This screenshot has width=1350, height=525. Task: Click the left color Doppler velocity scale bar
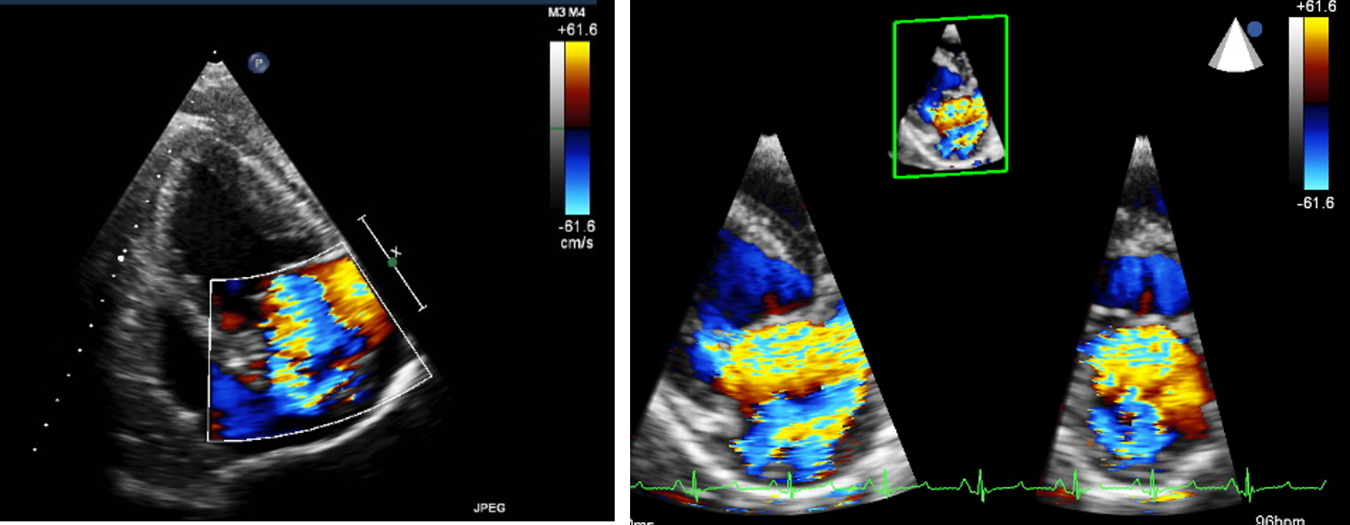point(577,128)
